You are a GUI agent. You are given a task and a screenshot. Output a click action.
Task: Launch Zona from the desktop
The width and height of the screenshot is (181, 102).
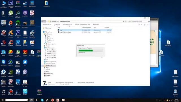(25, 63)
